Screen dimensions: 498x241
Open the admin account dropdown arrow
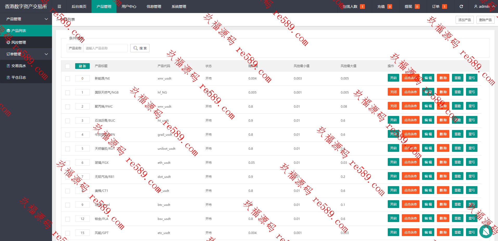click(x=493, y=6)
